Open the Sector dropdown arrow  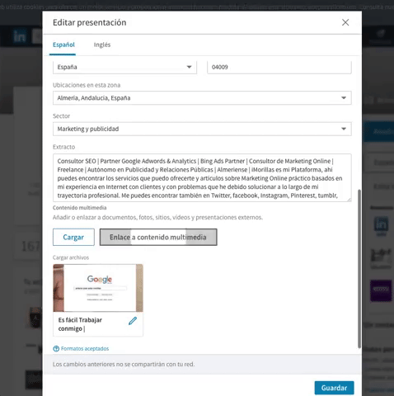tap(344, 129)
